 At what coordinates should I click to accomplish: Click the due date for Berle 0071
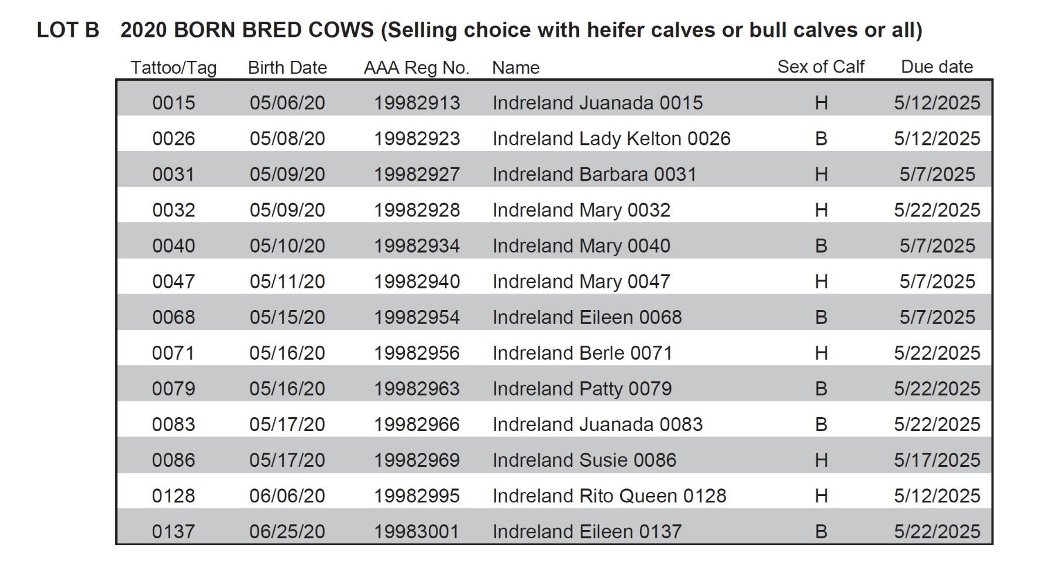pyautogui.click(x=937, y=353)
